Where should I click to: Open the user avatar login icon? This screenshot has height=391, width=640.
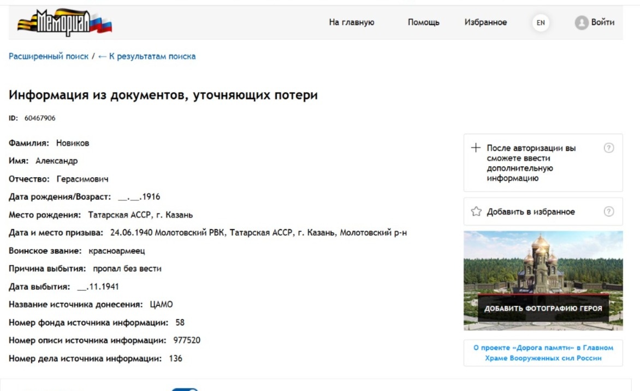point(581,22)
